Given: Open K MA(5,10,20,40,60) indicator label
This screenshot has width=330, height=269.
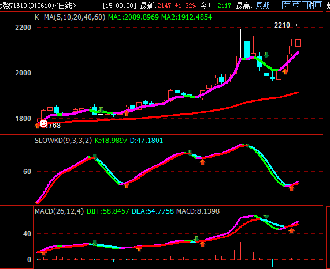Looking at the screenshot, I should [x=70, y=17].
